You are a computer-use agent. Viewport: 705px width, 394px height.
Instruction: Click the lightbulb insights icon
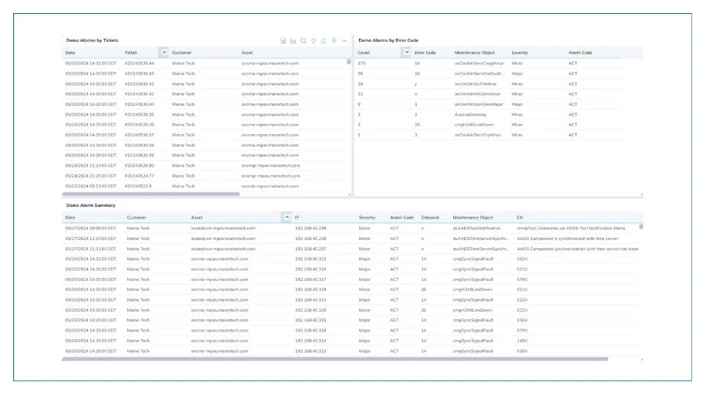[x=314, y=41]
